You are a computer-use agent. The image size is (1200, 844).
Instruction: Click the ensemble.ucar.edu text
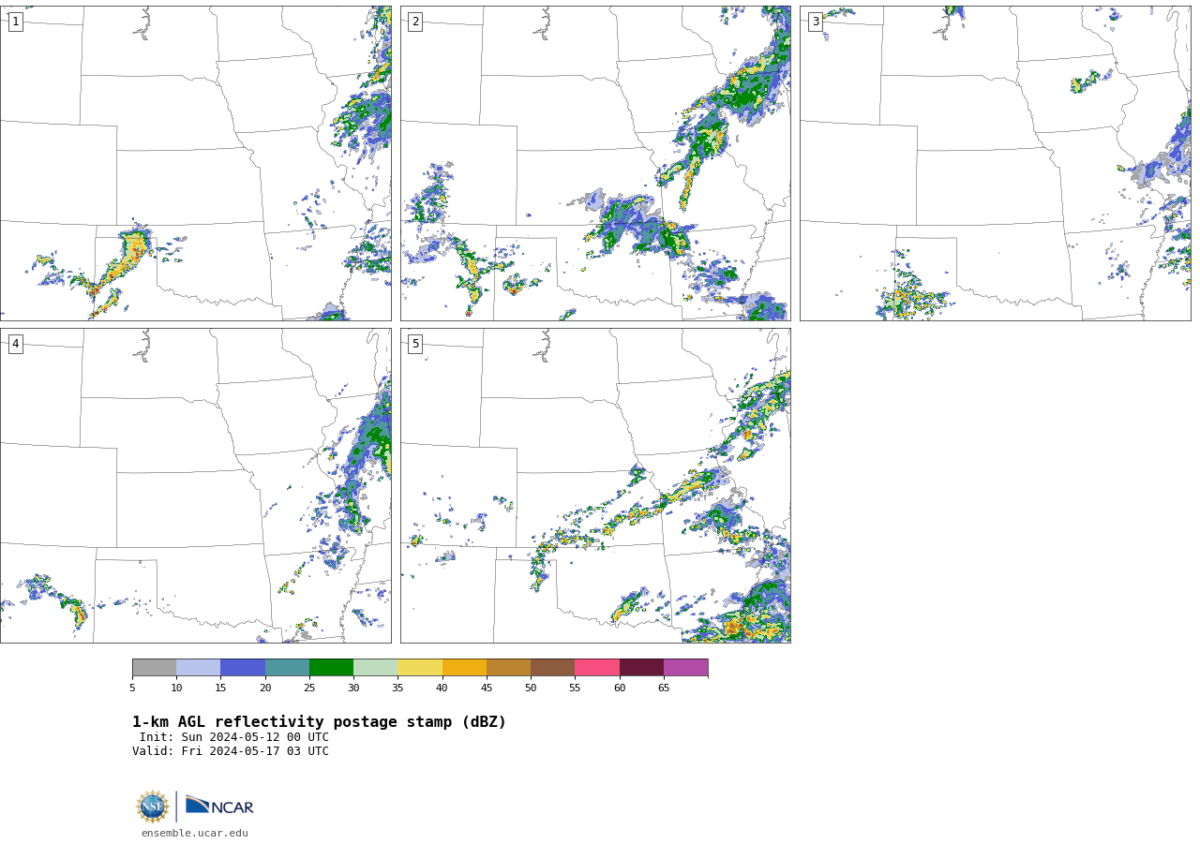pyautogui.click(x=195, y=833)
